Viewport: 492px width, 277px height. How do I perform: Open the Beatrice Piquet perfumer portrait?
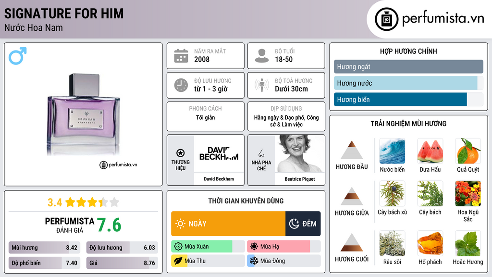(300, 153)
